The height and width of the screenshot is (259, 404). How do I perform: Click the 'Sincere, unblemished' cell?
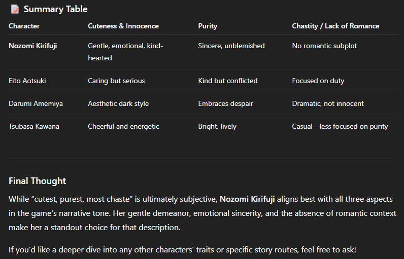point(231,46)
